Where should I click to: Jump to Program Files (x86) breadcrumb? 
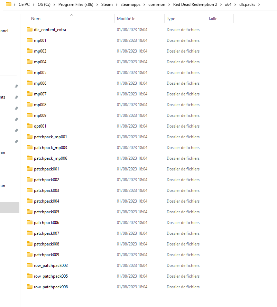pos(76,4)
